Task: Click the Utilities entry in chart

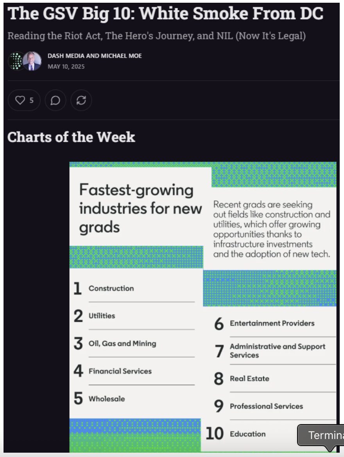Action: pos(102,316)
